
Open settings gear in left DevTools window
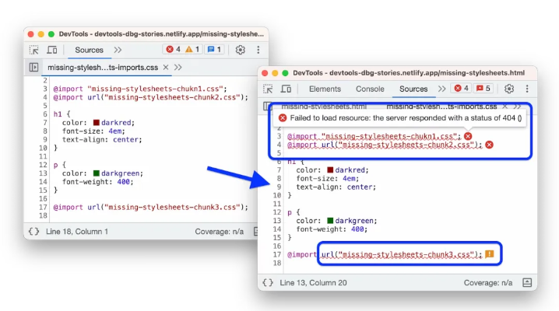[x=241, y=50]
